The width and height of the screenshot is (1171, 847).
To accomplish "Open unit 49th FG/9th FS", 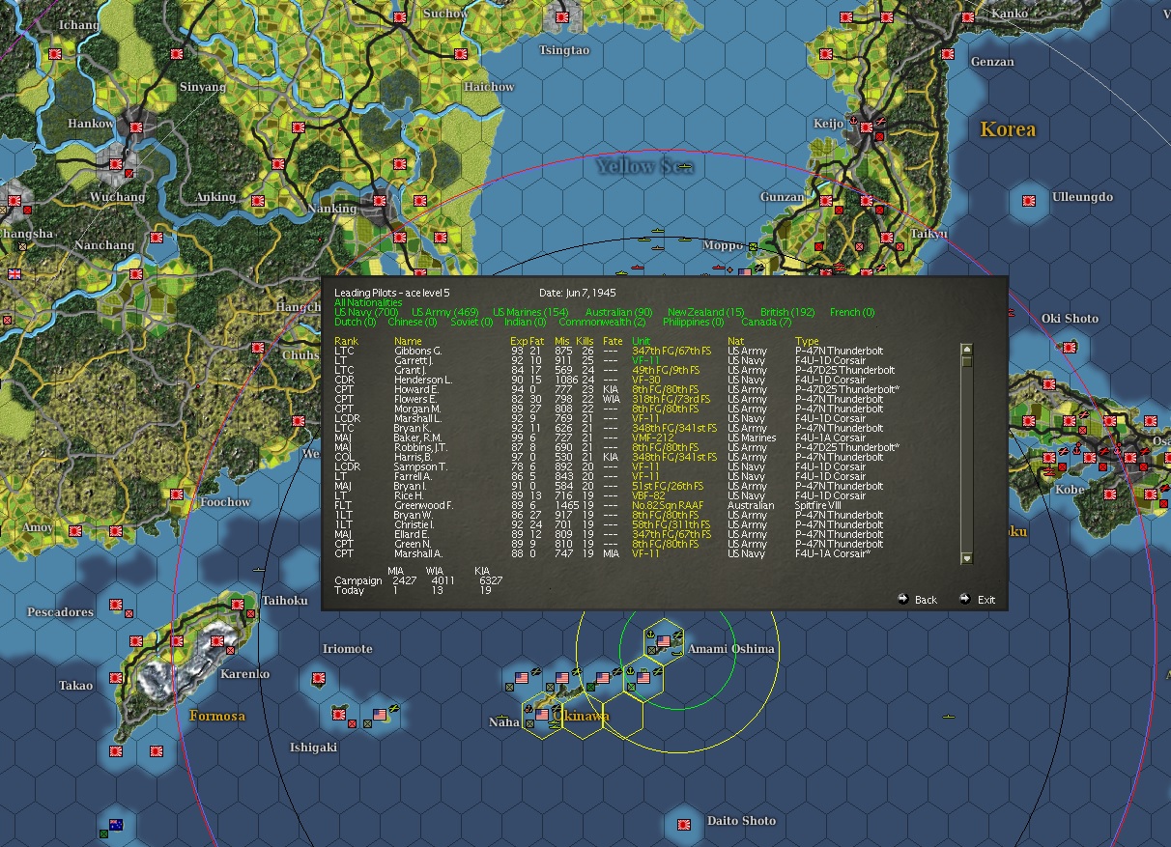I will [667, 370].
